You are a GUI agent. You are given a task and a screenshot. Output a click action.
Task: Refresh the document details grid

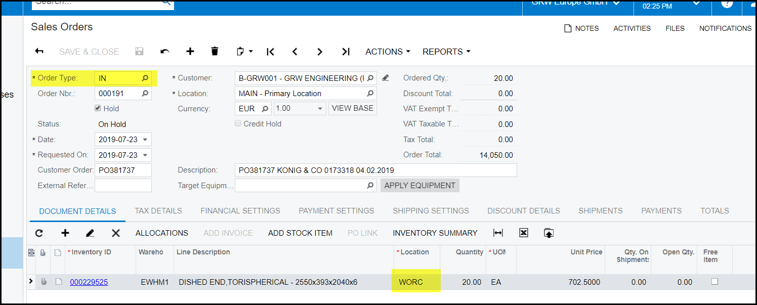pyautogui.click(x=39, y=233)
